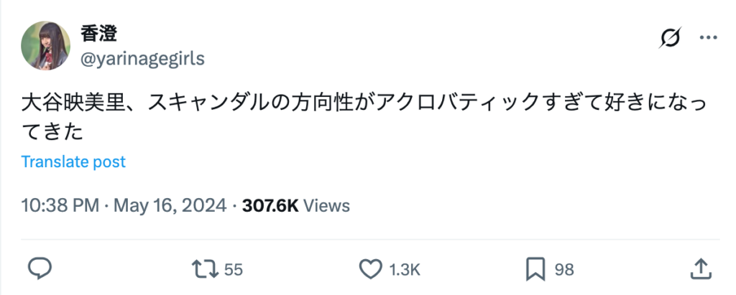736x295 pixels.
Task: Click the profile avatar of 香澄
Action: [45, 45]
